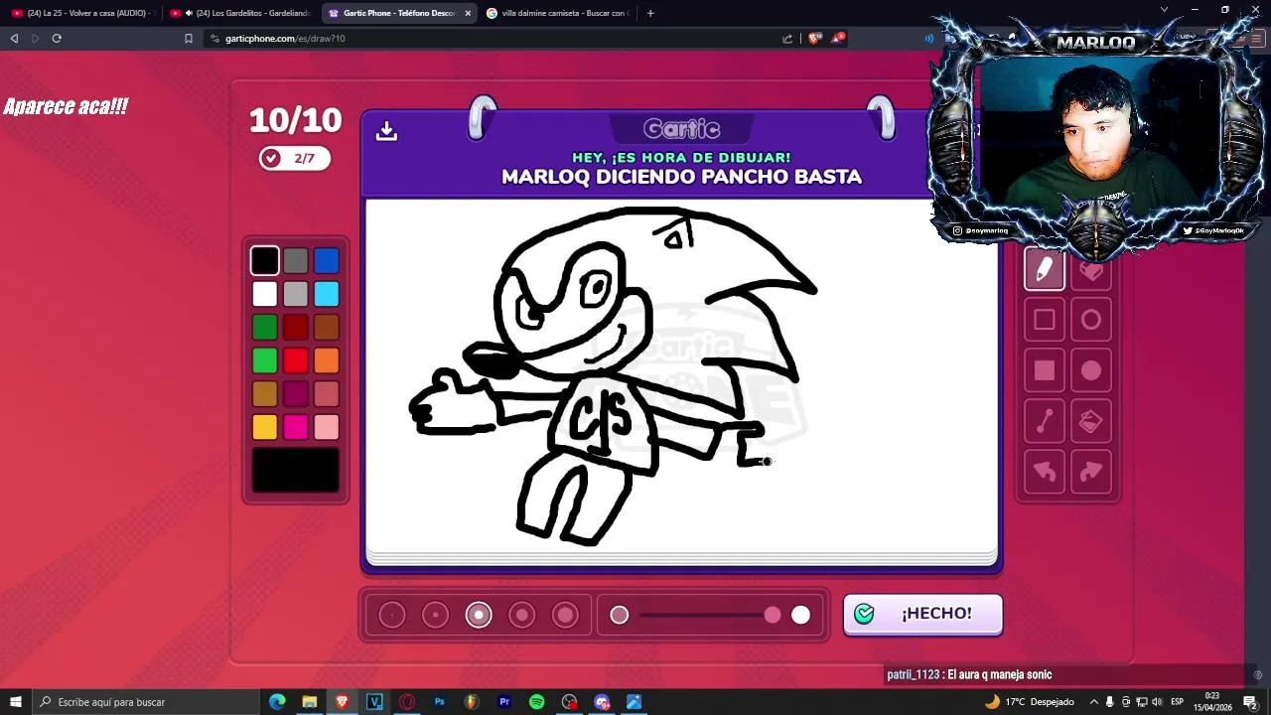Redo the undone stroke
Viewport: 1271px width, 715px height.
(x=1090, y=473)
